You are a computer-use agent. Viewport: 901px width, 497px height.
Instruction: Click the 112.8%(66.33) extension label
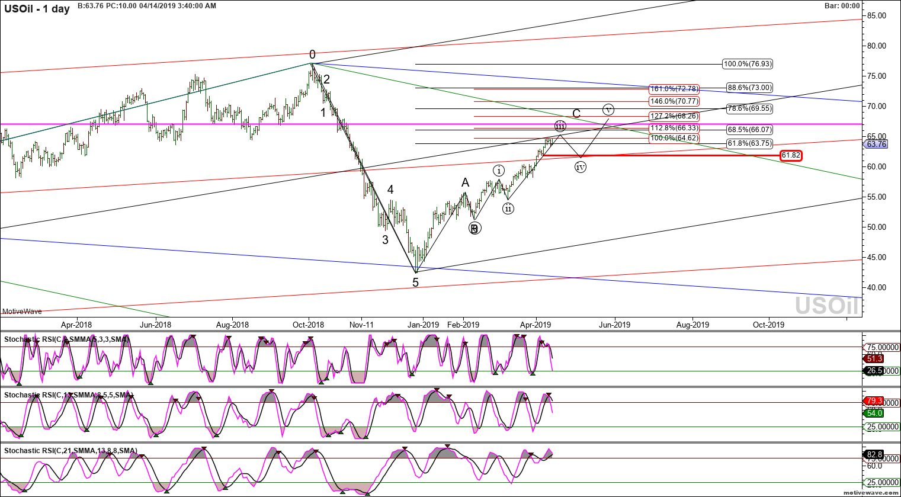pyautogui.click(x=674, y=129)
